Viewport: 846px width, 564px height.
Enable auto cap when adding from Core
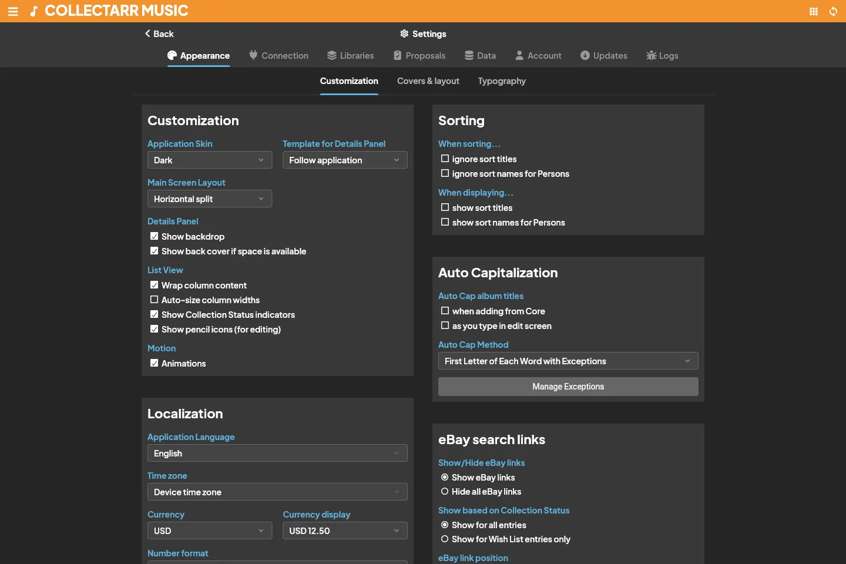[x=445, y=311]
